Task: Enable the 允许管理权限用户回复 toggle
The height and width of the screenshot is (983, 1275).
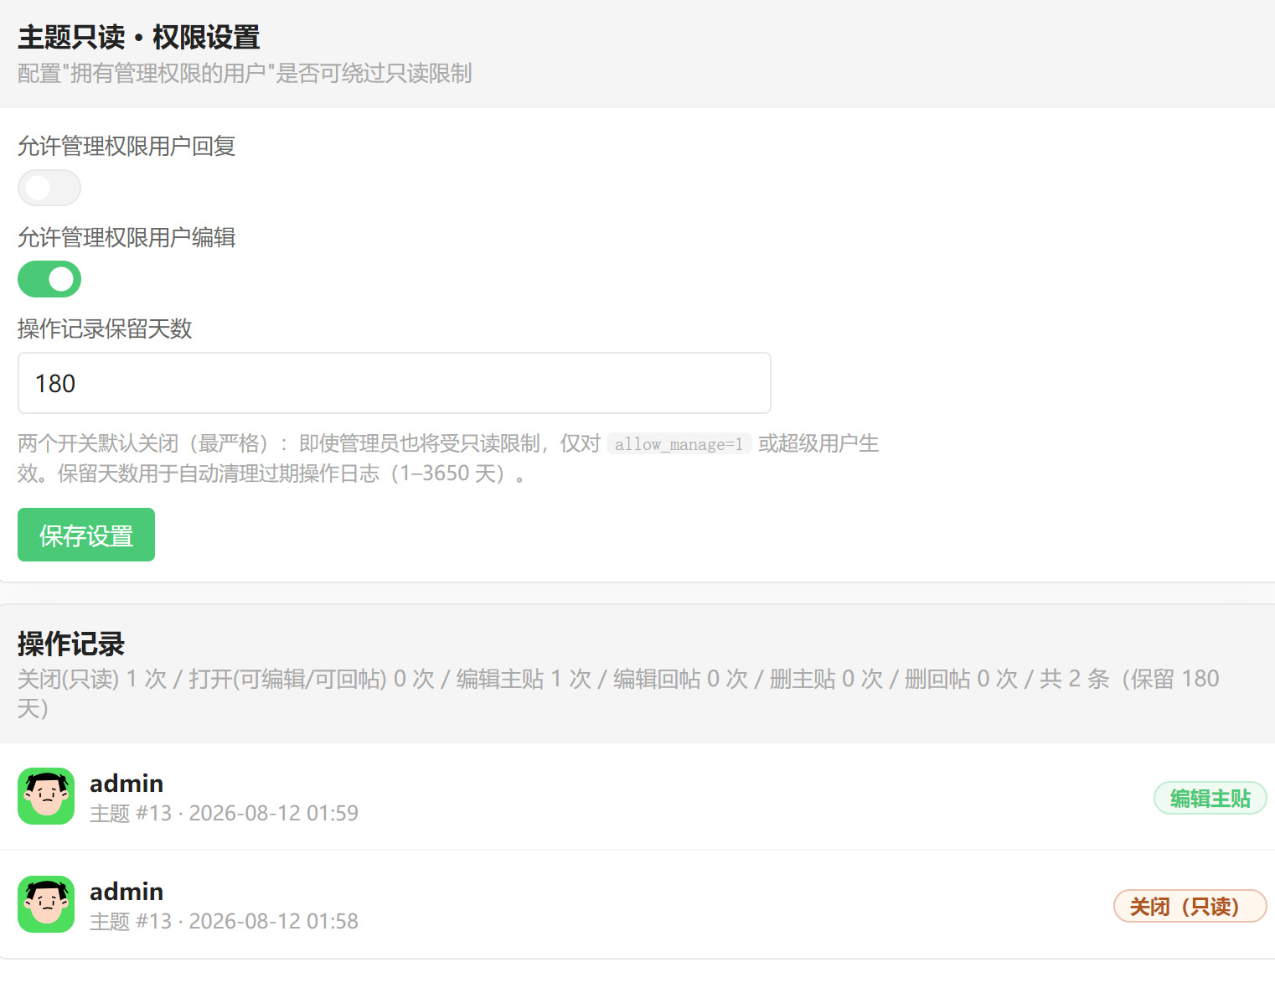Action: [49, 188]
